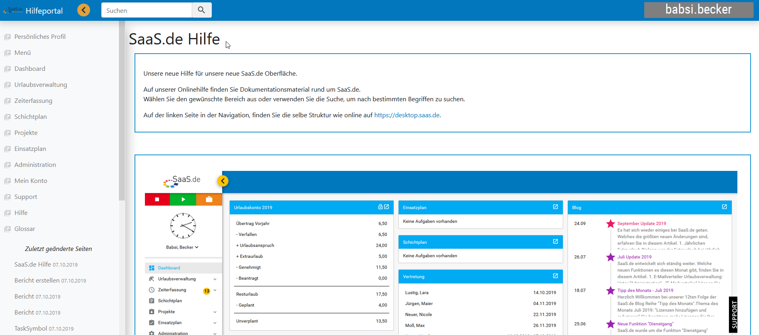Collapse sidebar with yellow back arrow
This screenshot has width=759, height=335.
pos(84,10)
